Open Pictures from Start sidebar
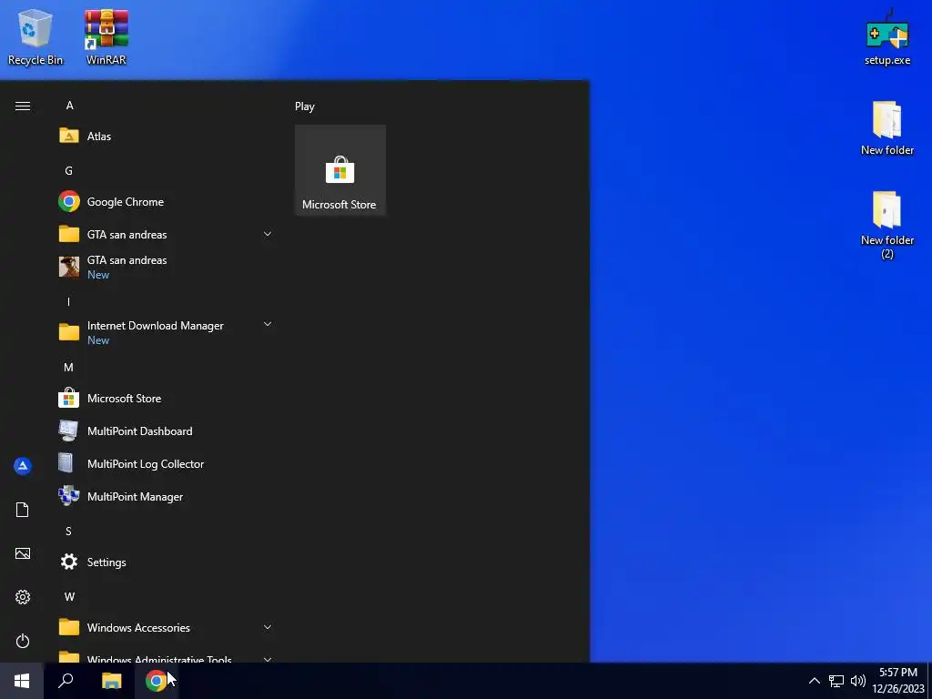This screenshot has height=699, width=932. [23, 553]
